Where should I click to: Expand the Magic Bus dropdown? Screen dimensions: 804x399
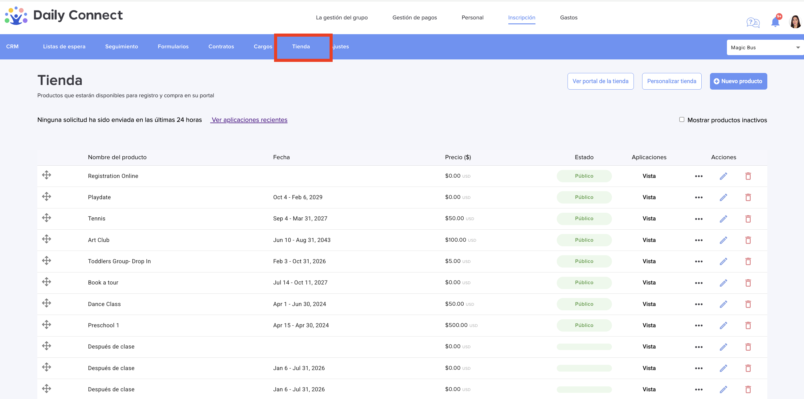coord(765,47)
